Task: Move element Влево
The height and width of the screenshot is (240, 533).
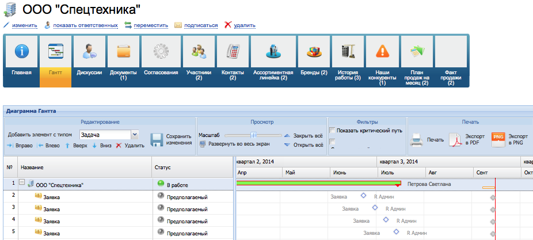Action: (48, 146)
